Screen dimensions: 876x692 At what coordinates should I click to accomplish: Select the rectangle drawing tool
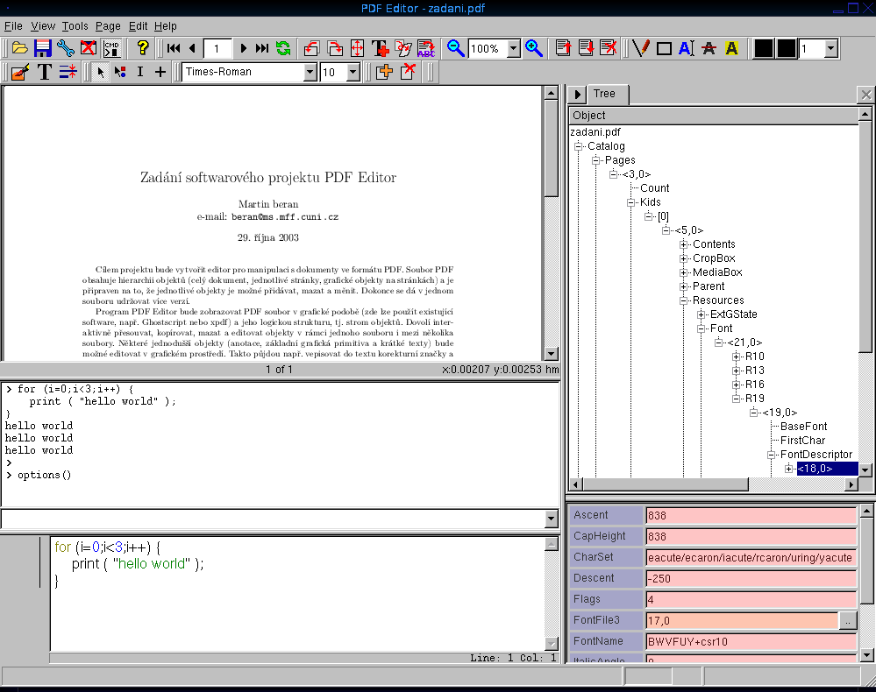[x=664, y=48]
